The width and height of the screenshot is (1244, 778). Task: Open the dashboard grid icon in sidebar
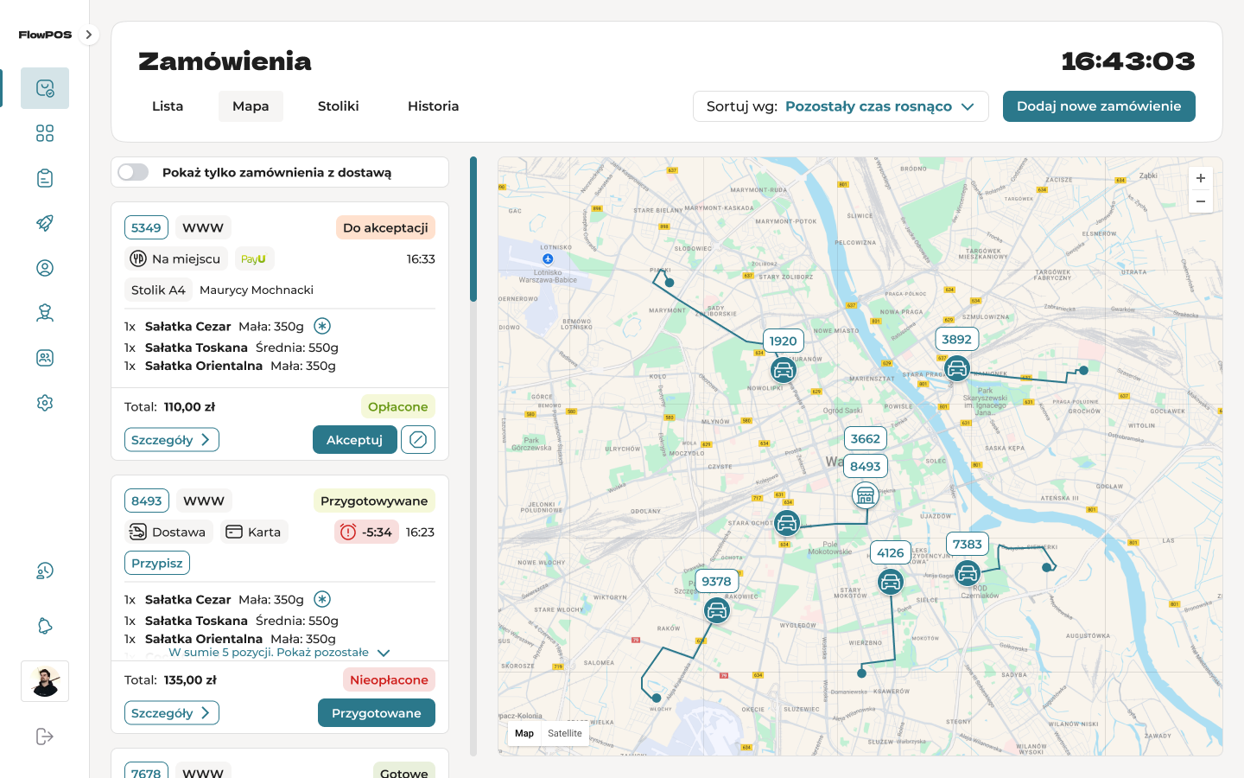pos(45,133)
